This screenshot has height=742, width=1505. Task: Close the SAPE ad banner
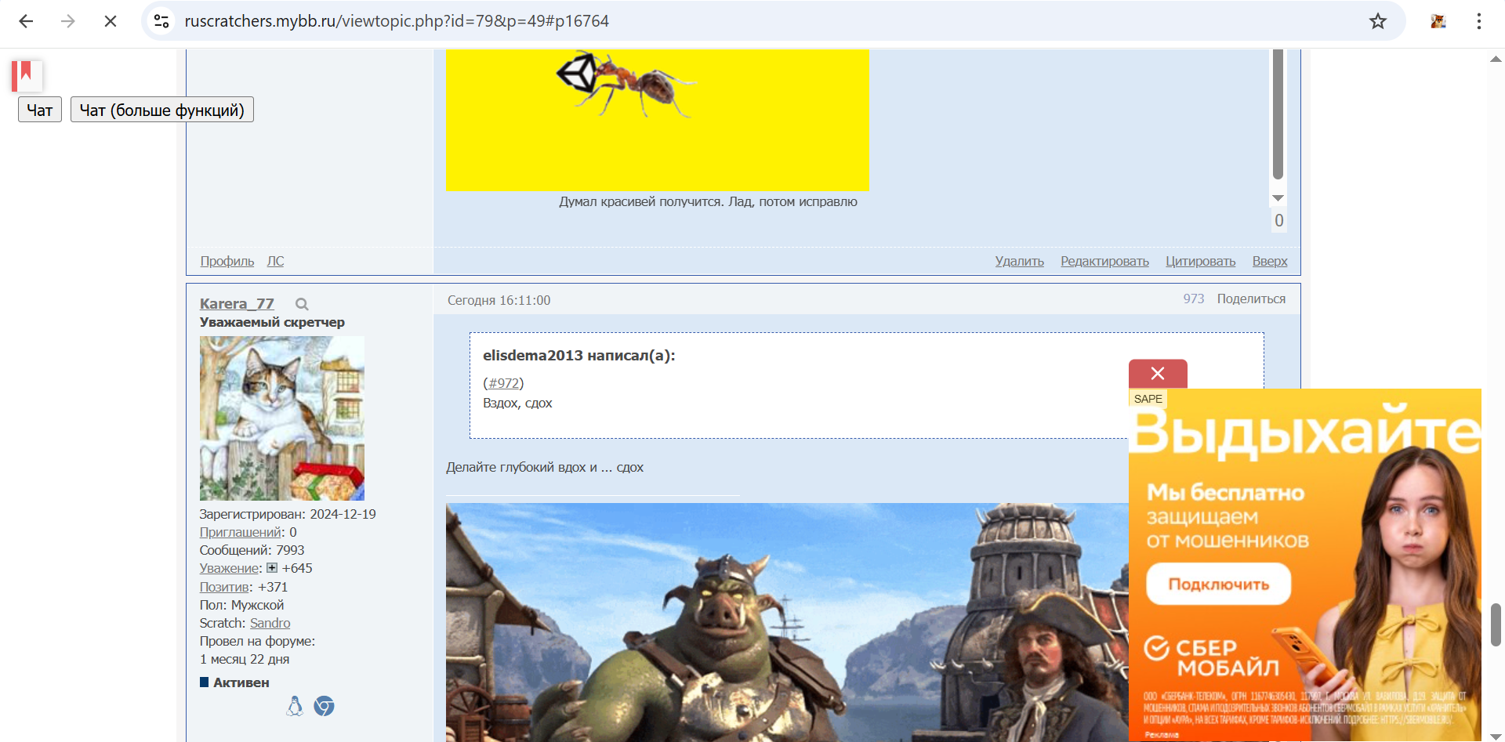(1158, 374)
